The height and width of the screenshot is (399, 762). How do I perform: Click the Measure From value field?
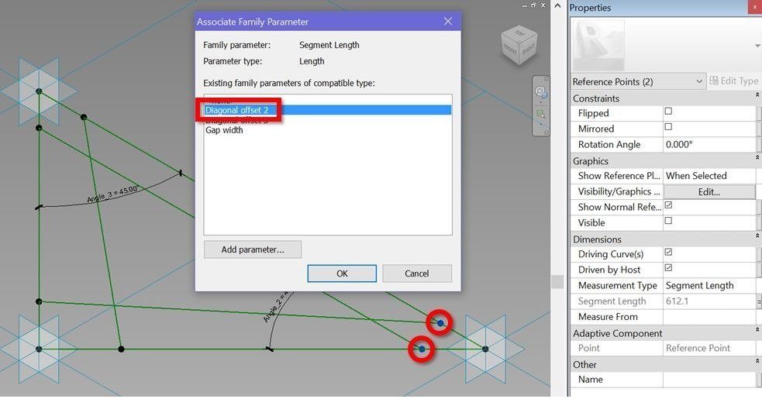(x=709, y=317)
